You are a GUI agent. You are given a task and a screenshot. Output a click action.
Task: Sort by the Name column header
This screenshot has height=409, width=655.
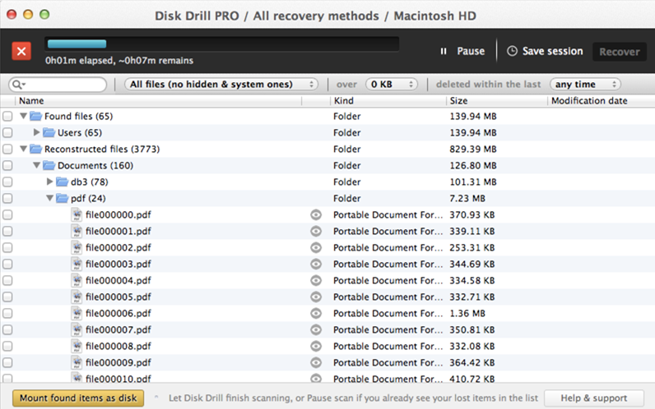pyautogui.click(x=159, y=100)
